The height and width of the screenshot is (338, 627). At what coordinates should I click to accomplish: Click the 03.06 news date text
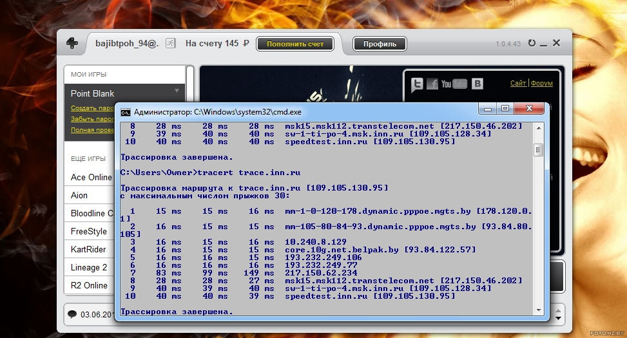pos(97,314)
